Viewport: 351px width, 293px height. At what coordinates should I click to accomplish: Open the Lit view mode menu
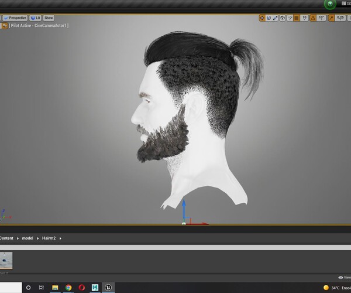[x=35, y=18]
